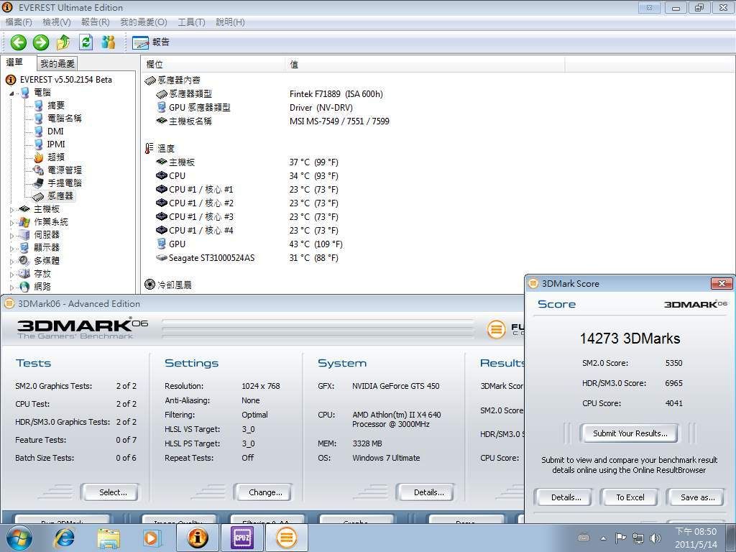
Task: Expand the 伺服器 tree node
Action: (x=11, y=235)
